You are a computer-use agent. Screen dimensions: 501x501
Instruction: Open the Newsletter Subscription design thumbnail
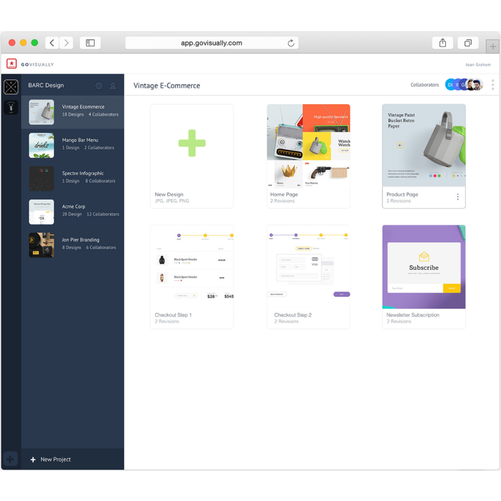point(424,267)
